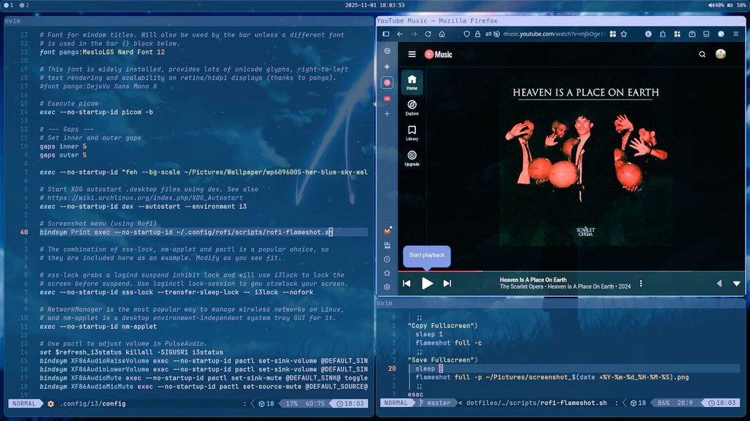This screenshot has width=750, height=421.
Task: Switch to workspace 1 in top bar
Action: (9, 5)
